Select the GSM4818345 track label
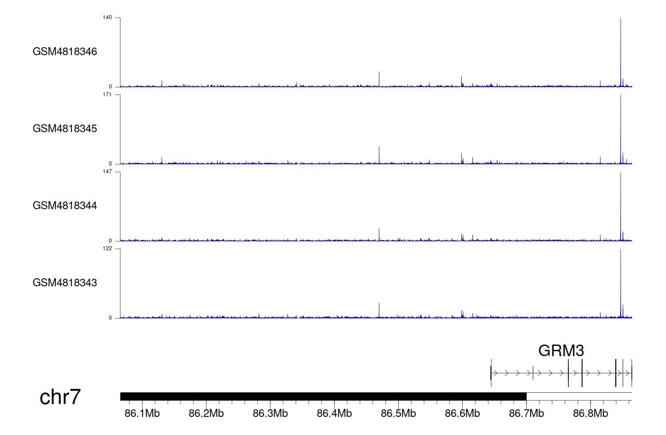This screenshot has height=435, width=666. [65, 129]
